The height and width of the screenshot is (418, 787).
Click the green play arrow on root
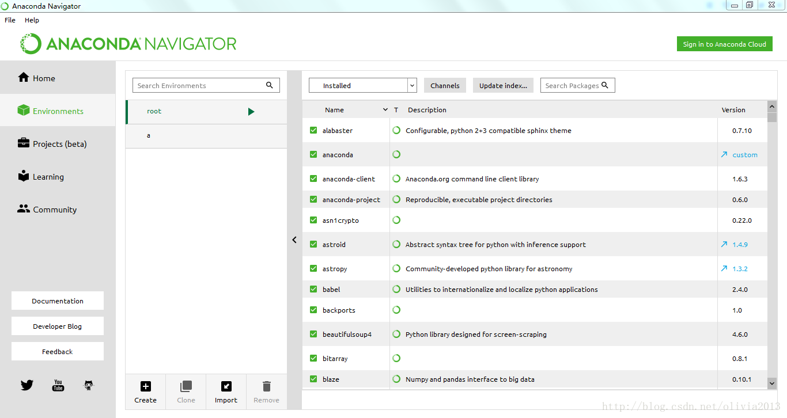[x=251, y=112]
